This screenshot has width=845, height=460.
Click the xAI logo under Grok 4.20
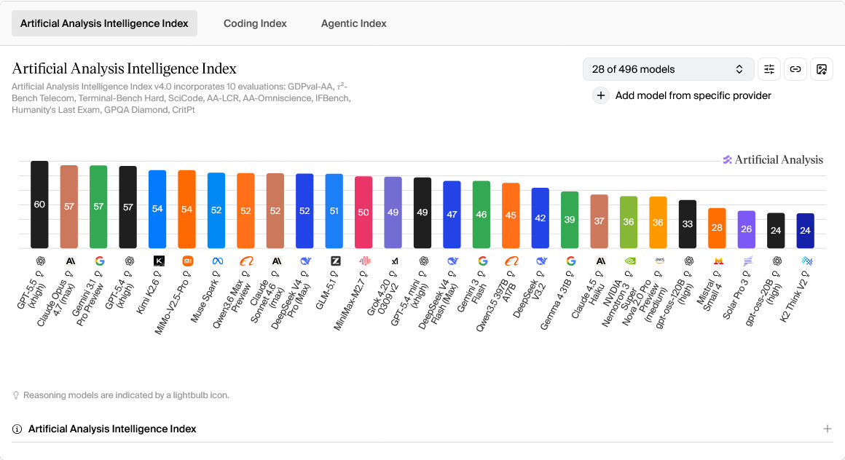pos(394,261)
